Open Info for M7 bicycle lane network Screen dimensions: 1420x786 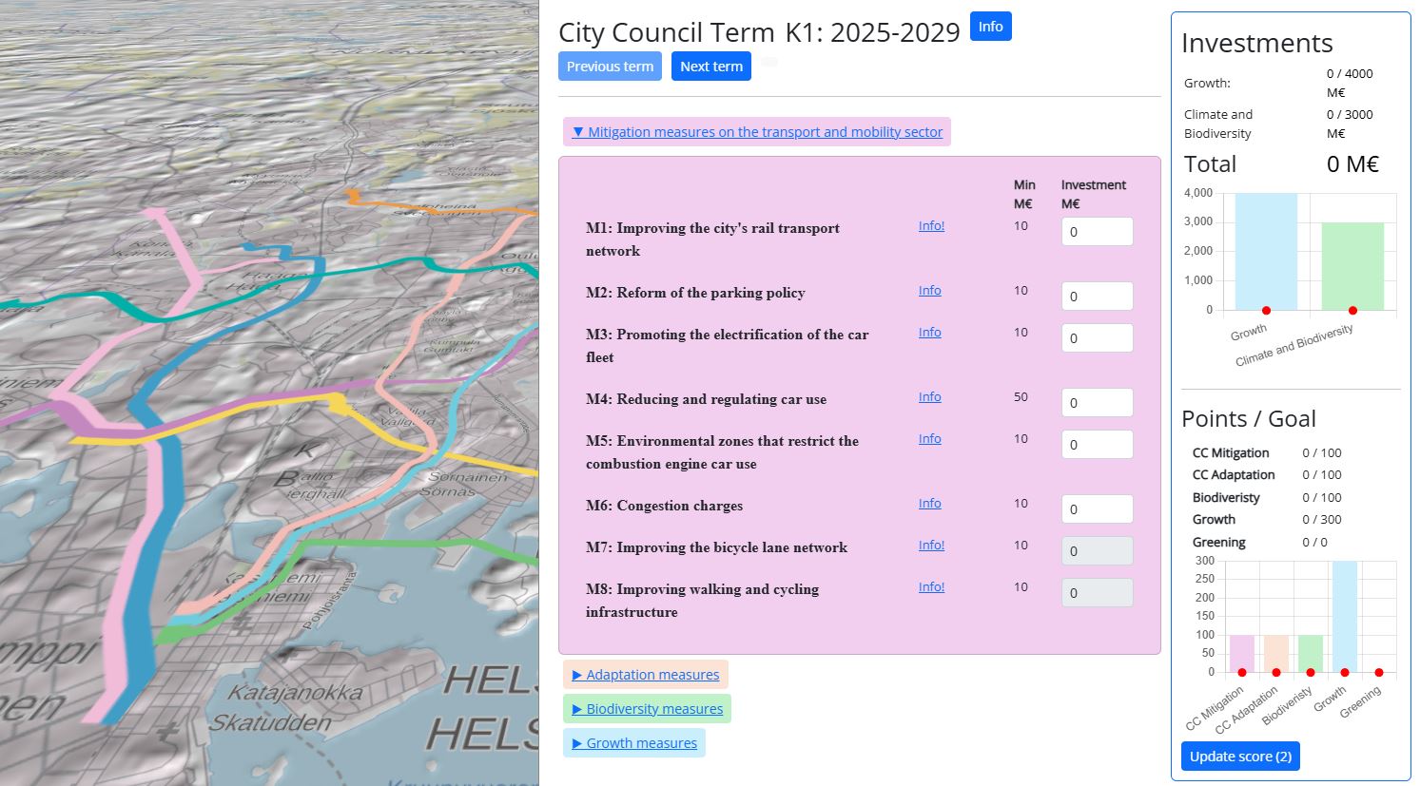point(931,546)
